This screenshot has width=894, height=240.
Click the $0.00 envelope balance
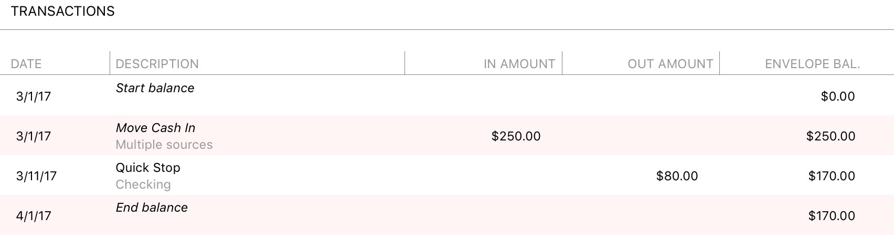tap(837, 96)
